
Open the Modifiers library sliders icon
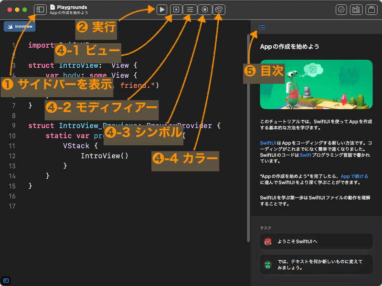point(190,10)
